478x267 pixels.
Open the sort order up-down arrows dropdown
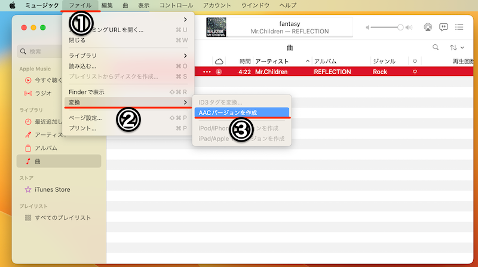456,47
